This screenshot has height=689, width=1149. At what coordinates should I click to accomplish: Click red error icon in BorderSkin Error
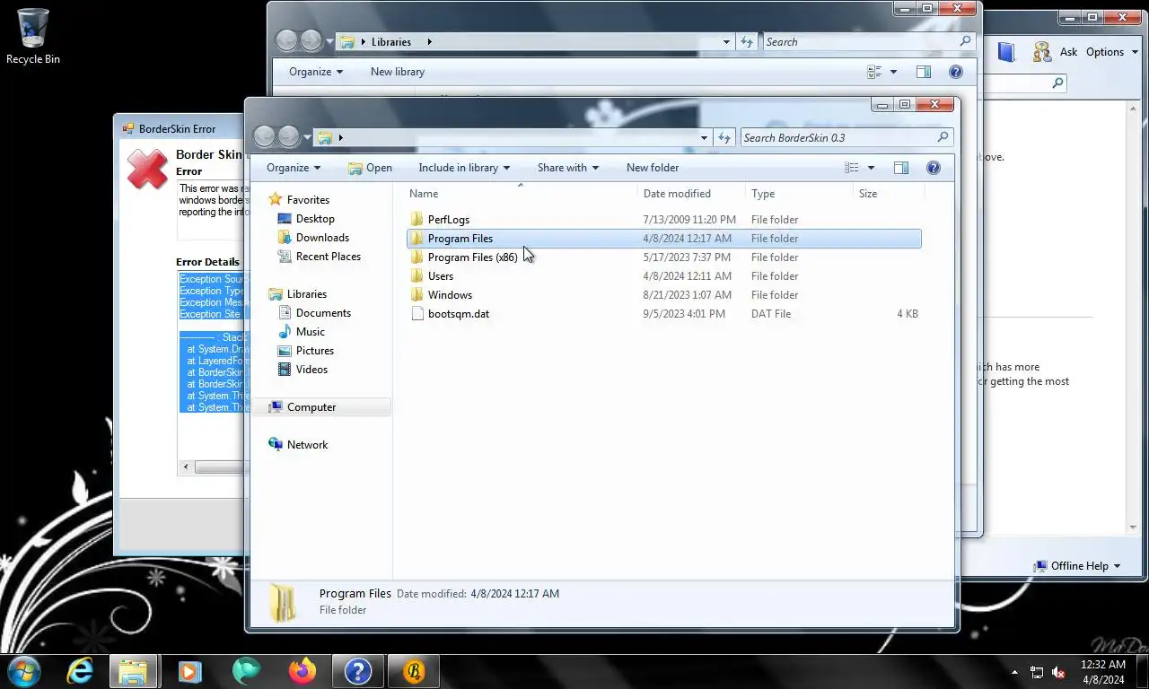point(147,170)
